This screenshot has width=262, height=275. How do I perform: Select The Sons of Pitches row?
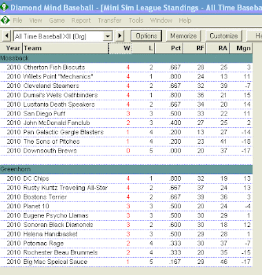[126, 142]
